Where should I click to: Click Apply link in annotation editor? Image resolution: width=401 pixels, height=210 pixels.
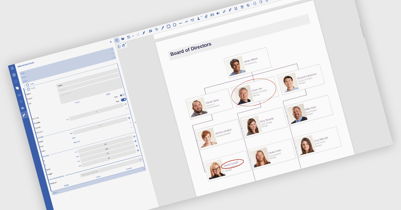pos(108,94)
